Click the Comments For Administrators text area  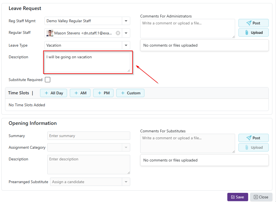click(187, 28)
